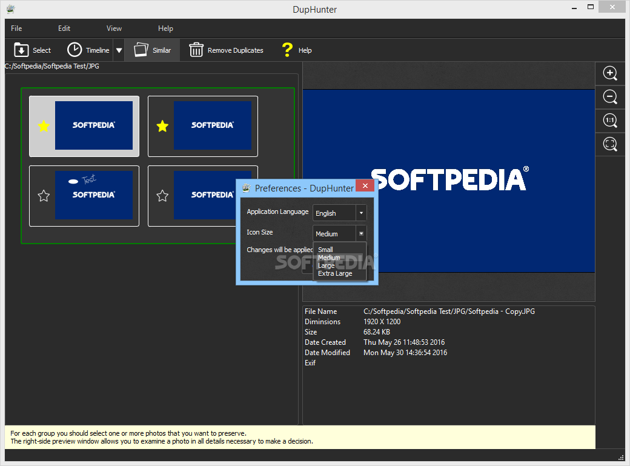
Task: Click the Exif label in info panel
Action: tap(310, 363)
